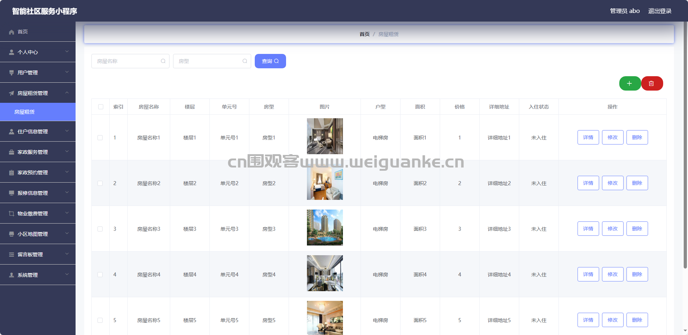Open the bedroom thumbnail in row 2

(x=325, y=182)
